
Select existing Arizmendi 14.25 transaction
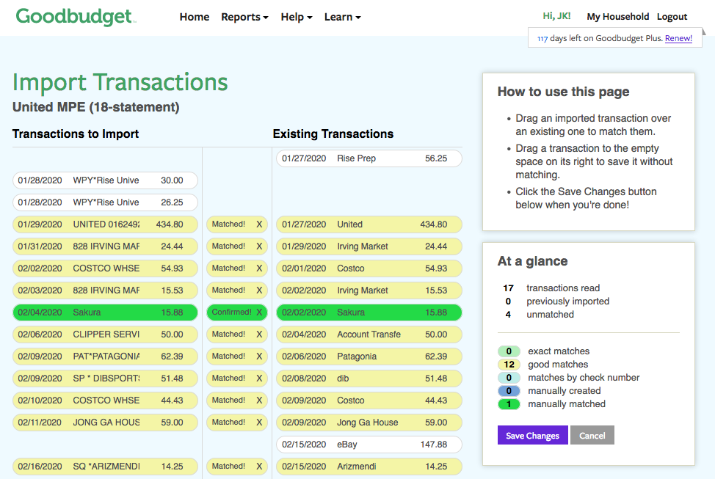click(369, 467)
